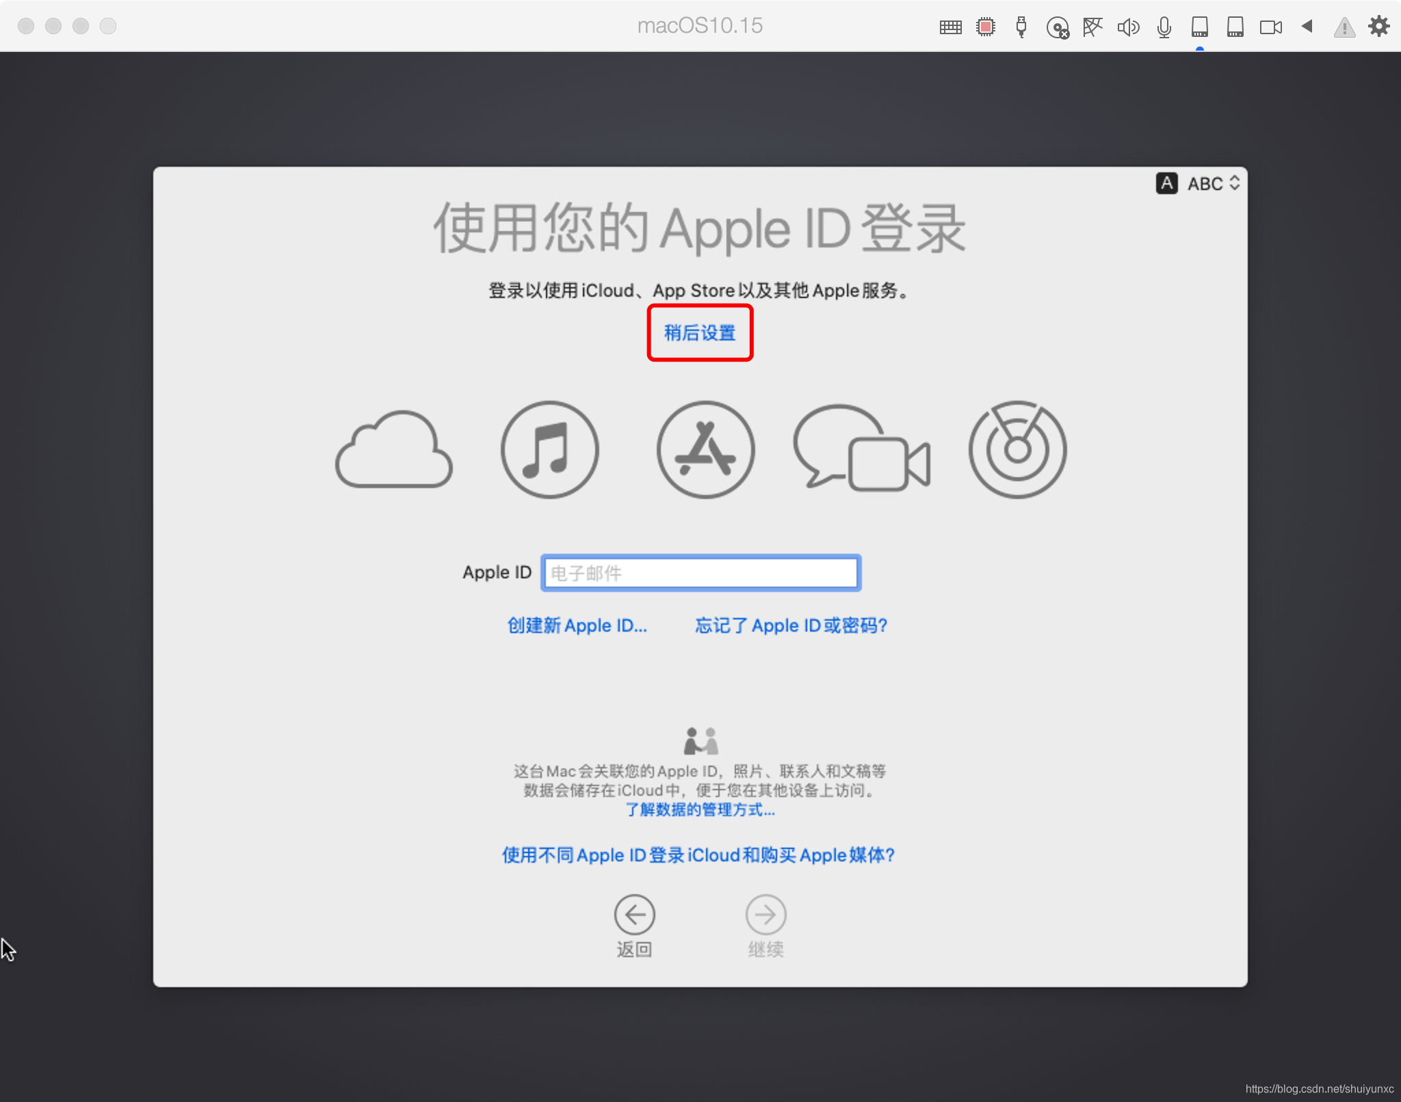Click the network icon in toolbar

[x=1092, y=27]
